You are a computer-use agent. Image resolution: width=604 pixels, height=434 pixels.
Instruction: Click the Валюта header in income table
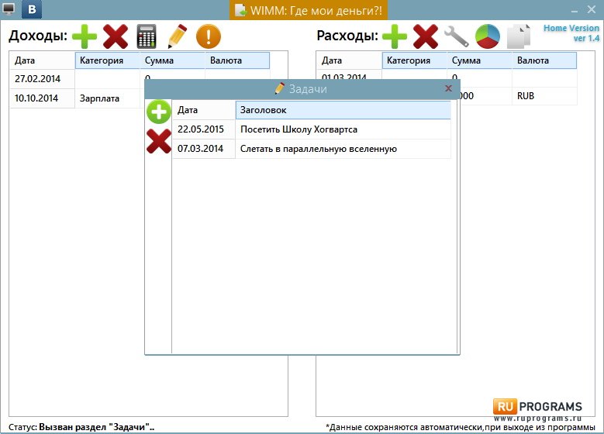(x=237, y=60)
